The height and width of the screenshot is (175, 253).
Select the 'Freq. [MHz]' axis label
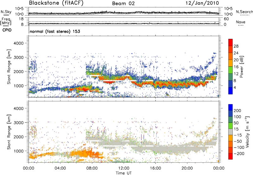click(6, 21)
